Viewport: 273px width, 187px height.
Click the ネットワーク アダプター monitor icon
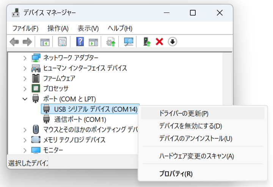[36, 58]
